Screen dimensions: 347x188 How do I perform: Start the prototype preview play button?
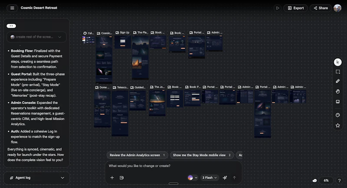click(278, 8)
